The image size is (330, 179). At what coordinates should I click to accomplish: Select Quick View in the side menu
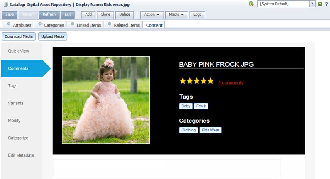point(18,51)
